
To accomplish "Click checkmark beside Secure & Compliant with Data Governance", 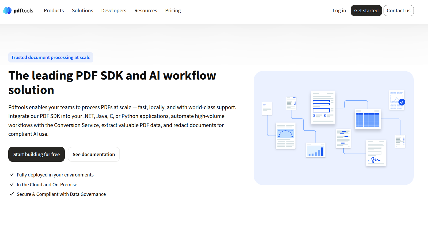I will click(12, 194).
